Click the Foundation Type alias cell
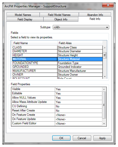 click(x=80, y=63)
